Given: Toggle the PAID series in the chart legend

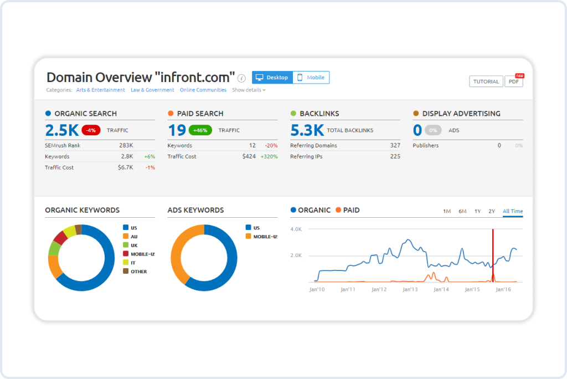Looking at the screenshot, I should tap(348, 210).
